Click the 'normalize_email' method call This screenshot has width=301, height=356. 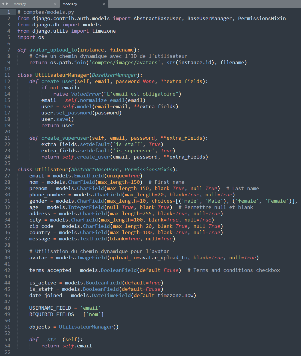(102, 100)
